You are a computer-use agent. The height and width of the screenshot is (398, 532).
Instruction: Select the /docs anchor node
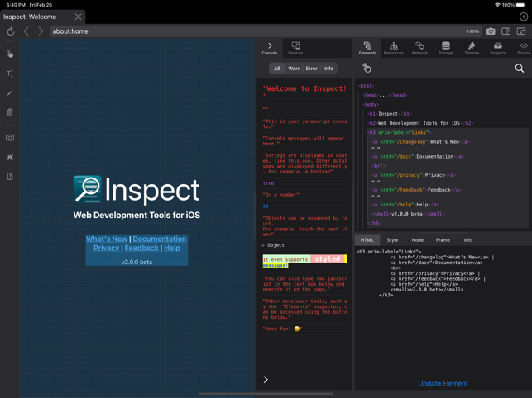pos(418,157)
